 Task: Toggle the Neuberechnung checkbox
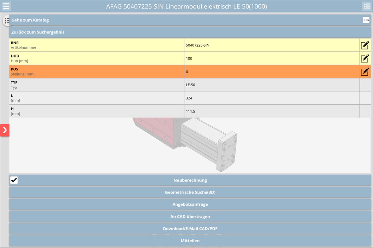coord(14,180)
